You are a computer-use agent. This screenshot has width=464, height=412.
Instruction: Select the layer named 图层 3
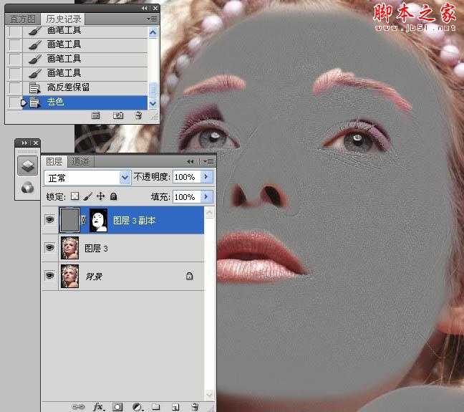(96, 248)
